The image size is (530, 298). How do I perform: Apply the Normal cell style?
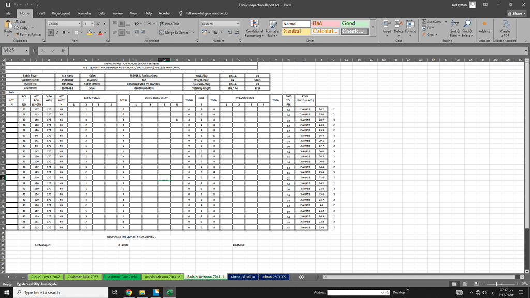tap(296, 24)
